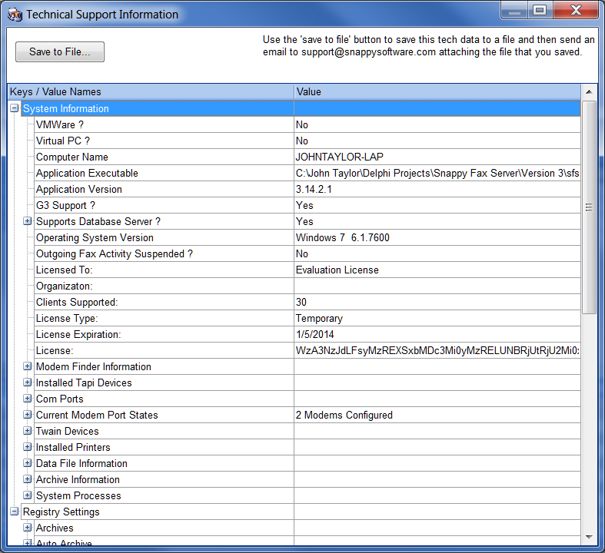Select the License Expiration row

(78, 334)
